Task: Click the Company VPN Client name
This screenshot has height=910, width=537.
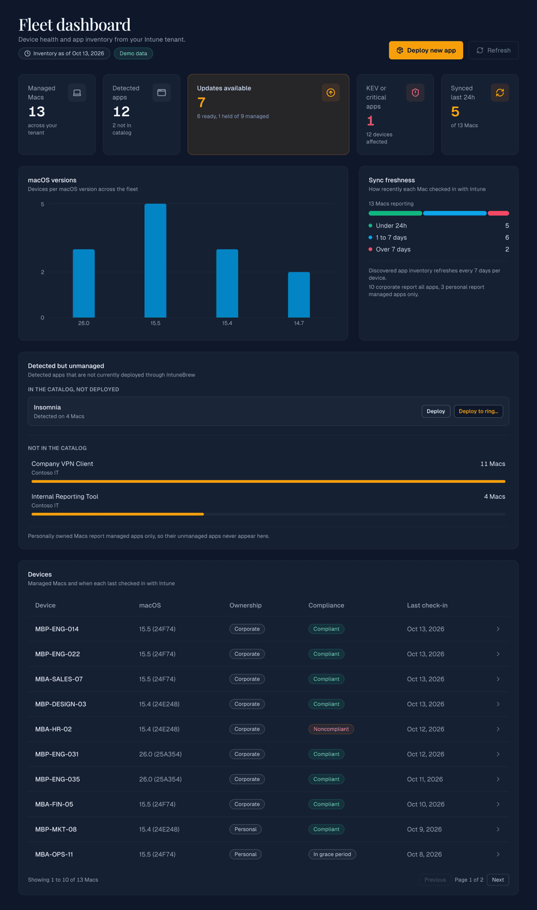Action: pyautogui.click(x=63, y=464)
